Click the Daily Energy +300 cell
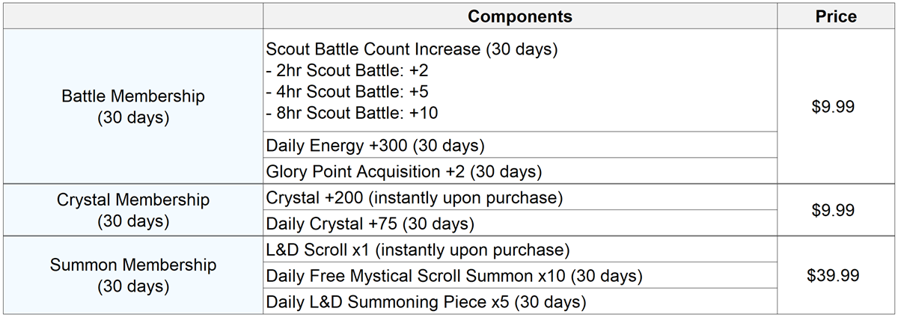 (375, 145)
